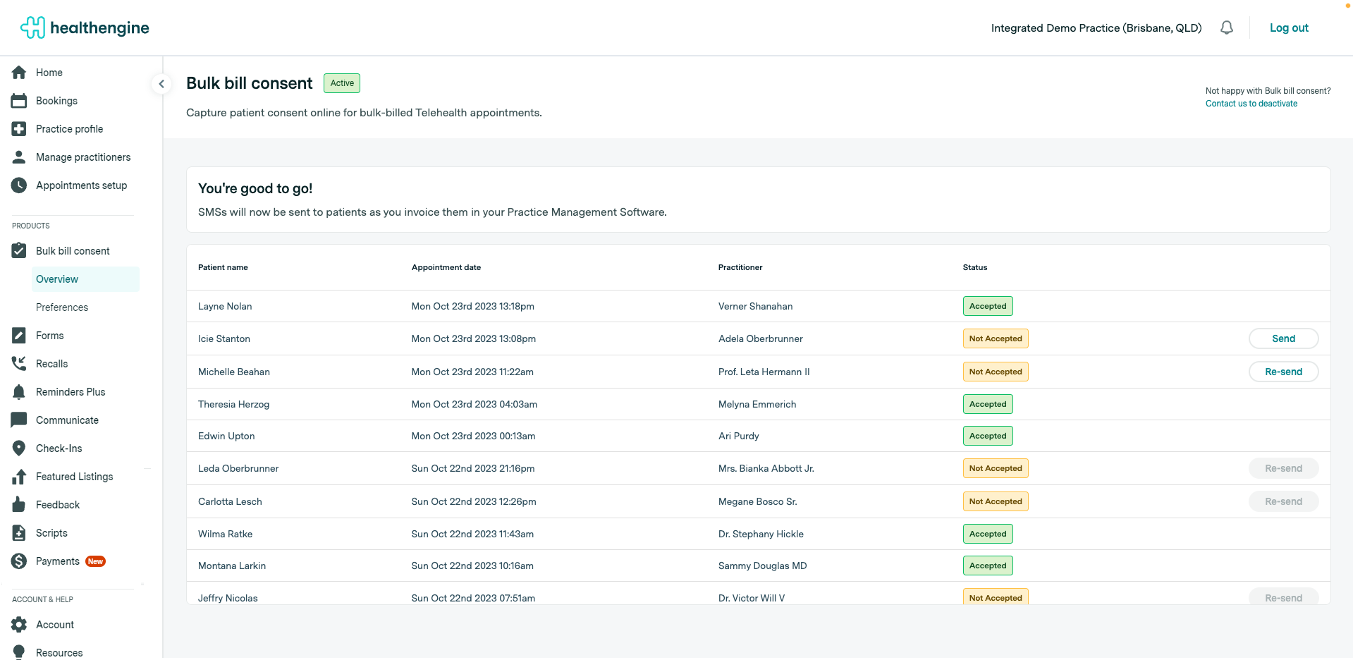Click the Practice profile plus icon

[19, 129]
